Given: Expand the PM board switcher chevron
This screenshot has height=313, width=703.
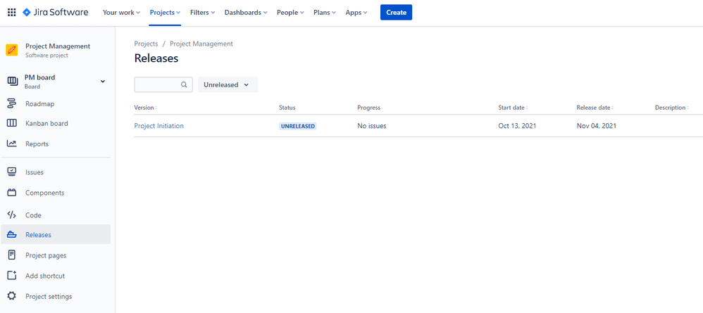Looking at the screenshot, I should click(103, 82).
